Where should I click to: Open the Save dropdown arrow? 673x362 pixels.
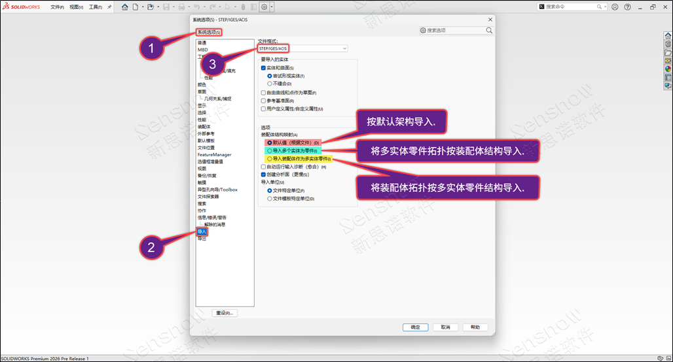tap(173, 7)
